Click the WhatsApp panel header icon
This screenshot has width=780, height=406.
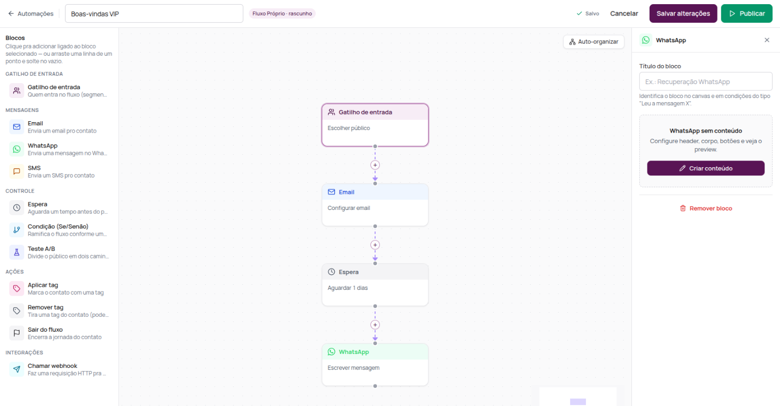(x=646, y=40)
